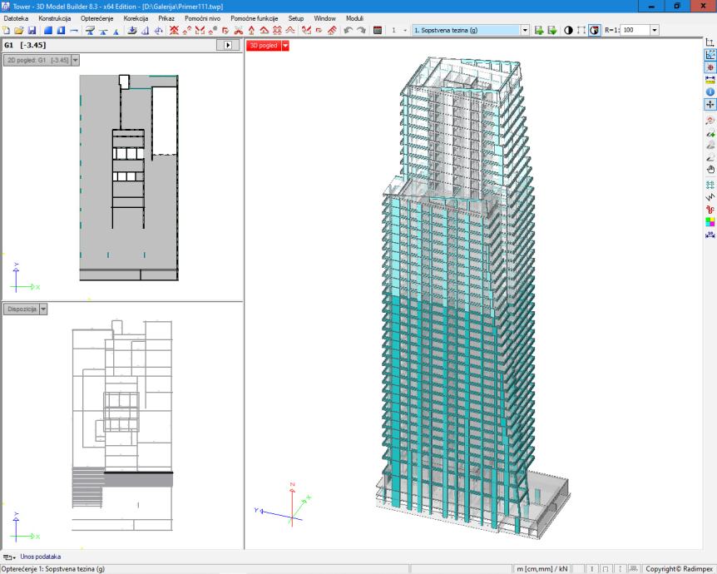Click the multicolor palette icon in right toolbar
Viewport: 717px width, 574px height.
710,222
